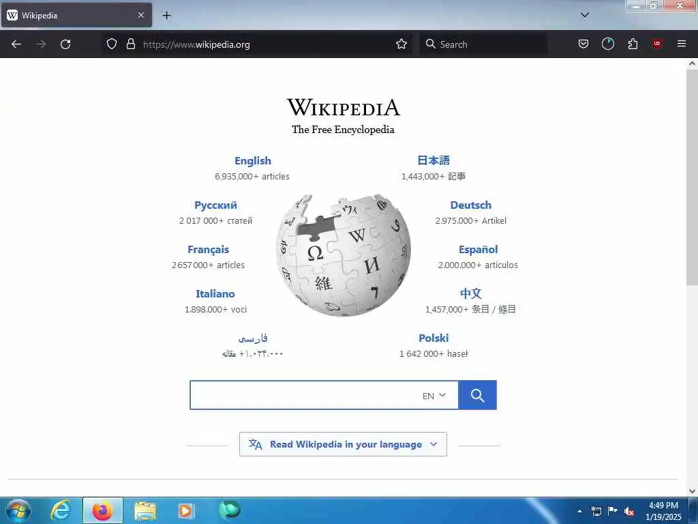The height and width of the screenshot is (524, 698).
Task: Open the Persian فارسی Wikipedia link
Action: [253, 338]
